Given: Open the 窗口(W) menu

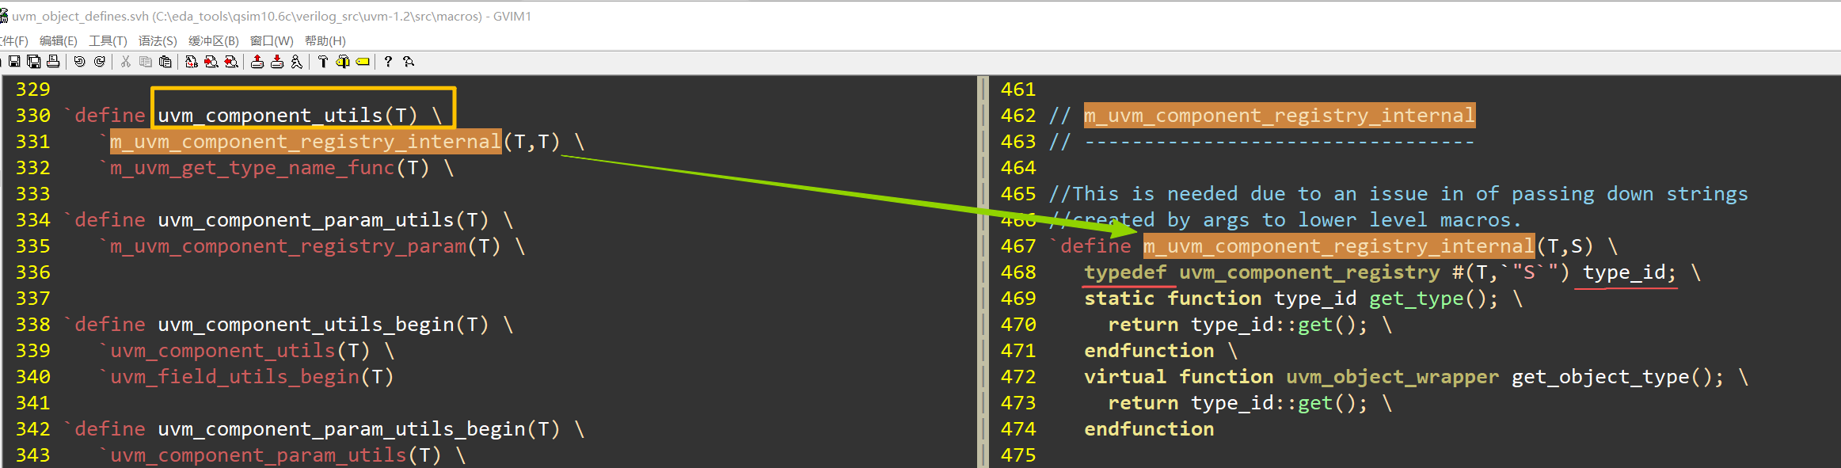Looking at the screenshot, I should coord(272,40).
